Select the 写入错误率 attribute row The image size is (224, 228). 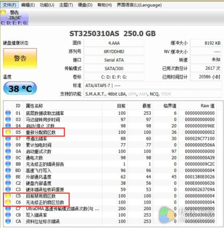pyautogui.click(x=110, y=215)
